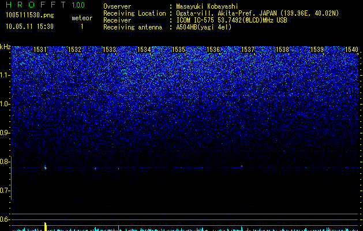Click the 1538 time marker
The height and width of the screenshot is (231, 363).
tap(282, 50)
